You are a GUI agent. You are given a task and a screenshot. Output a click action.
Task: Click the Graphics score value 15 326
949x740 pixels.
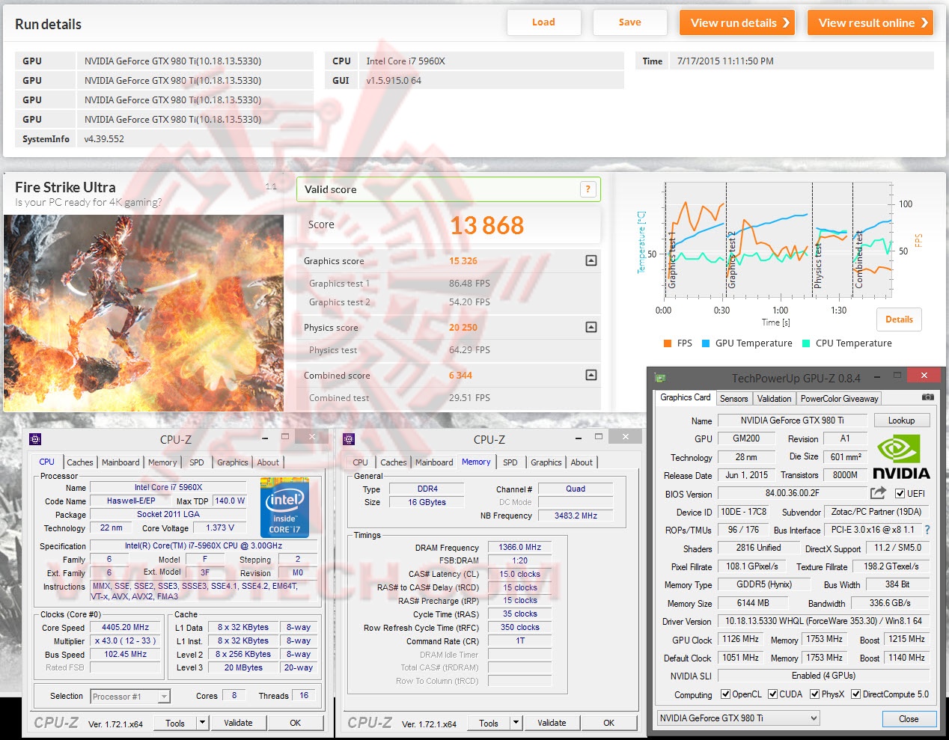coord(463,261)
